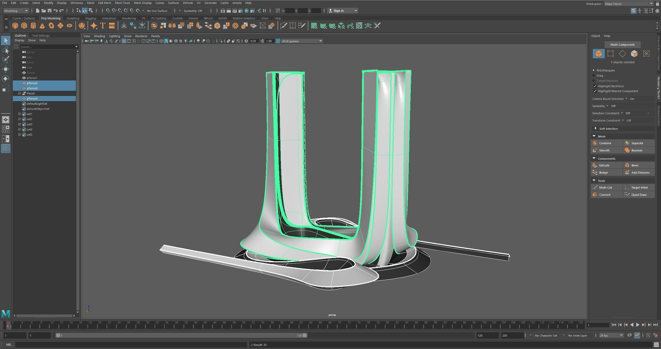Select the Drag radio option
Viewport: 661px width, 349px height.
[x=594, y=76]
